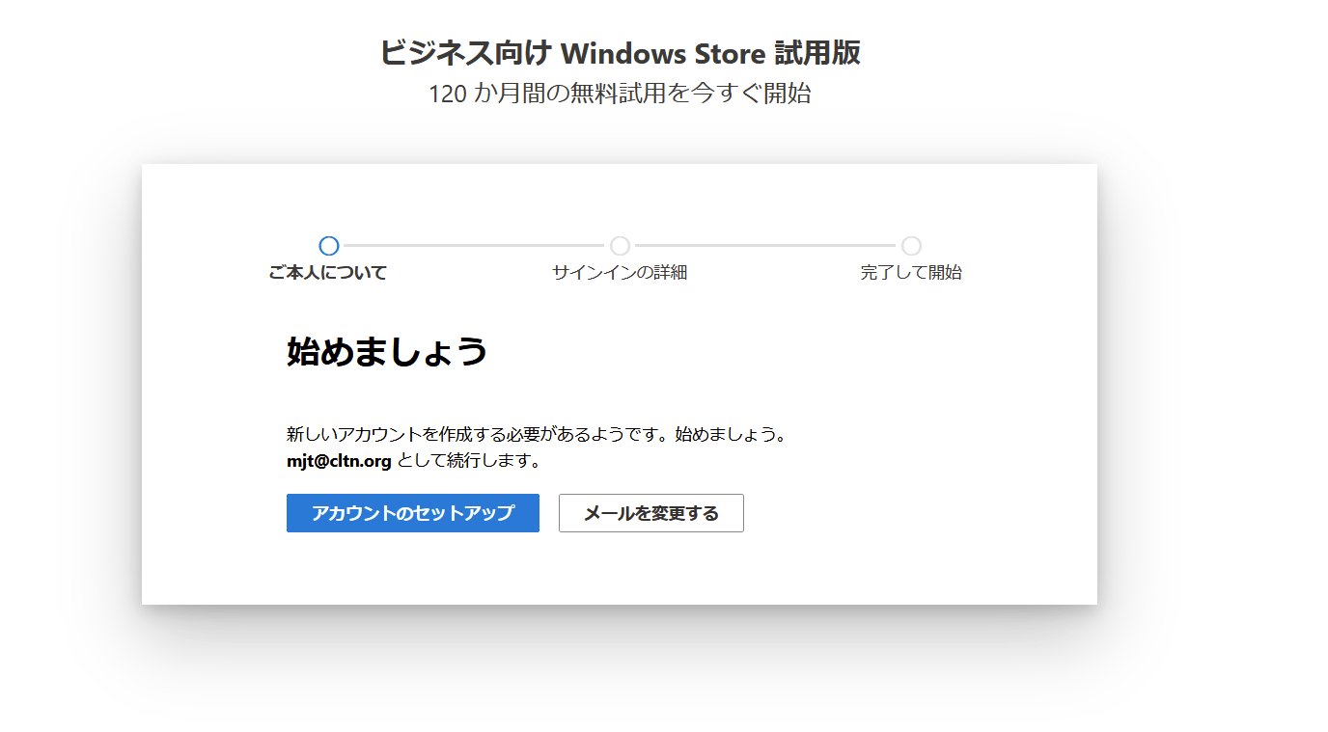
Task: Select the サインインの詳細 step circle
Action: [x=620, y=246]
